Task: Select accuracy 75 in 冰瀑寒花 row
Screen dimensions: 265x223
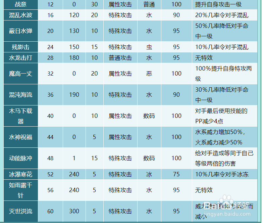Action: (176, 174)
